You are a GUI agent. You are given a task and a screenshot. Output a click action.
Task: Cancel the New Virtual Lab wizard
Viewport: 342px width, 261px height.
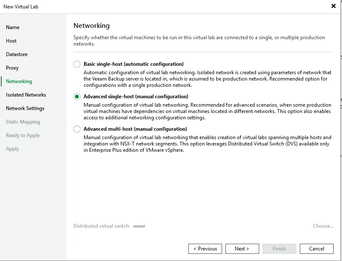[316, 249]
